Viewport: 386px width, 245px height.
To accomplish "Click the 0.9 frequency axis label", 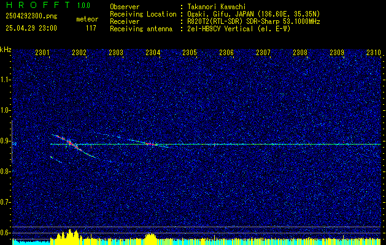I will pyautogui.click(x=5, y=141).
